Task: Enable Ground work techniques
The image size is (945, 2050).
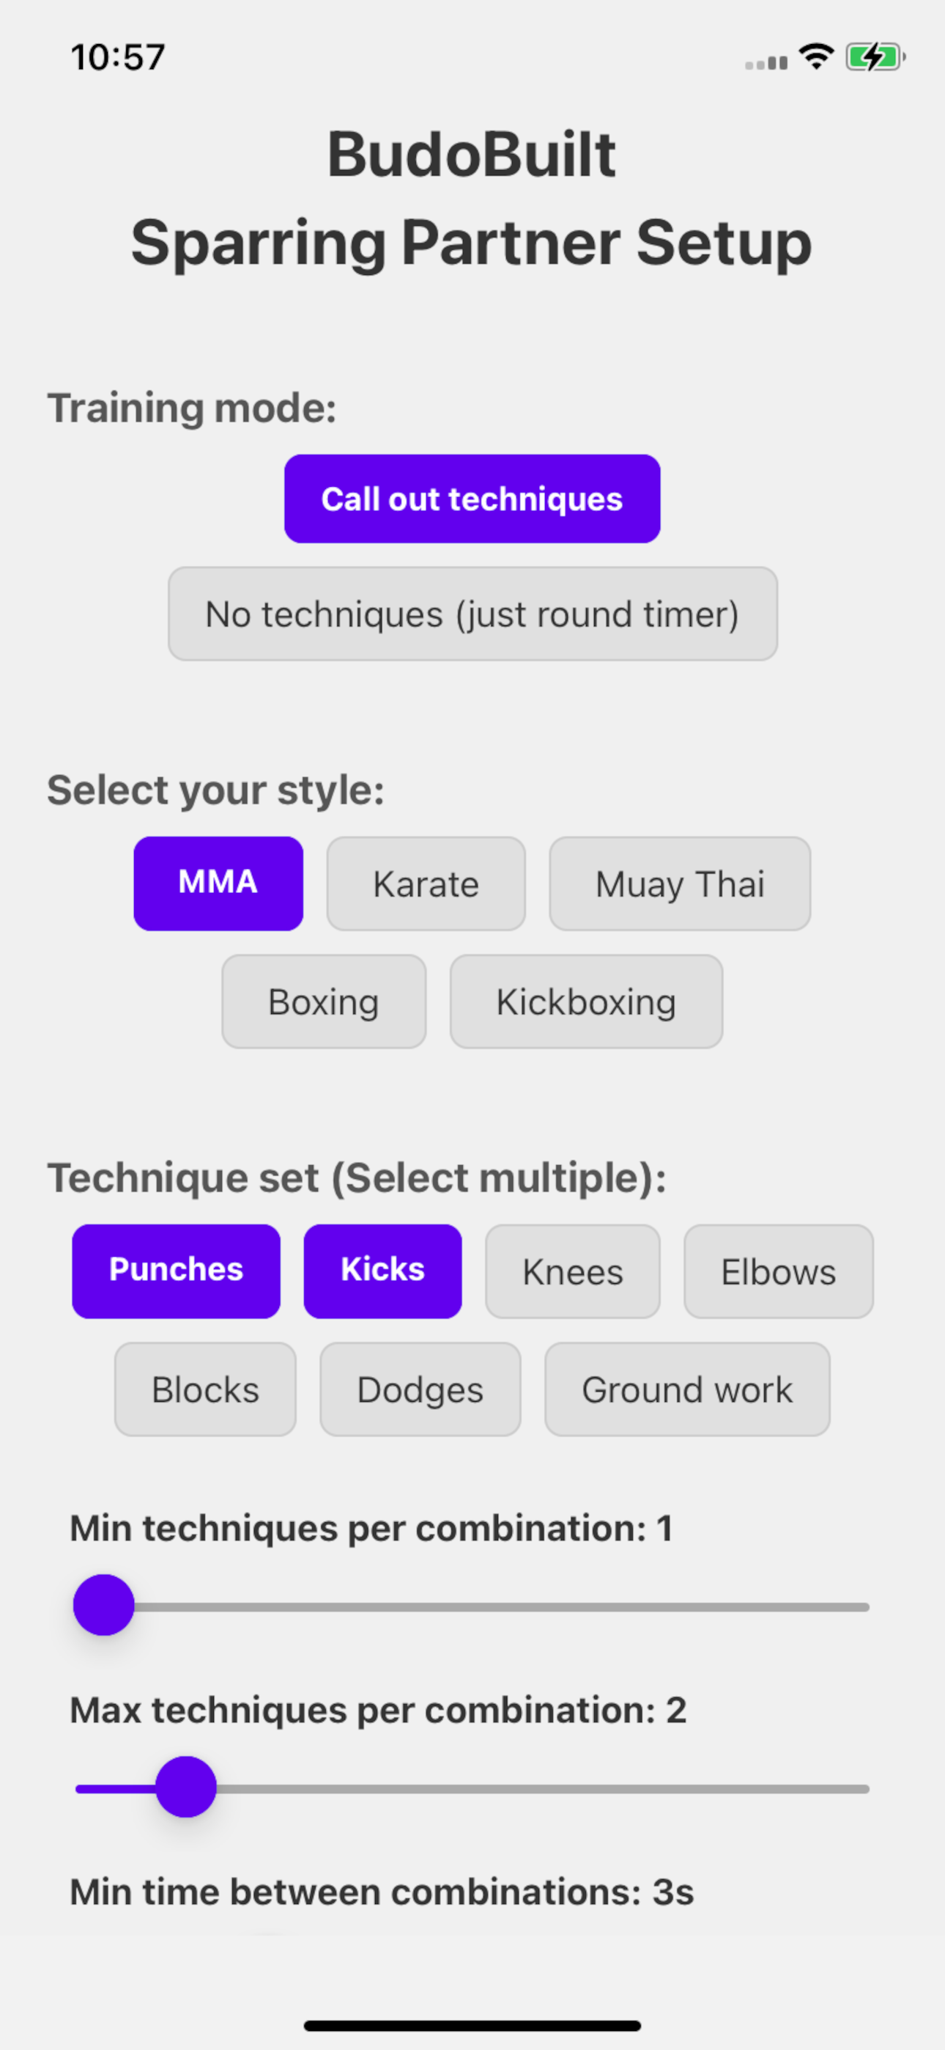Action: (687, 1389)
